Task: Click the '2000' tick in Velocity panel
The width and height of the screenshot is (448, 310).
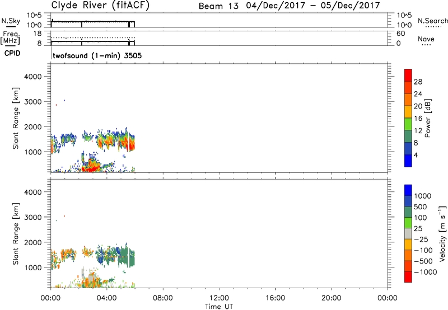Action: 33,242
